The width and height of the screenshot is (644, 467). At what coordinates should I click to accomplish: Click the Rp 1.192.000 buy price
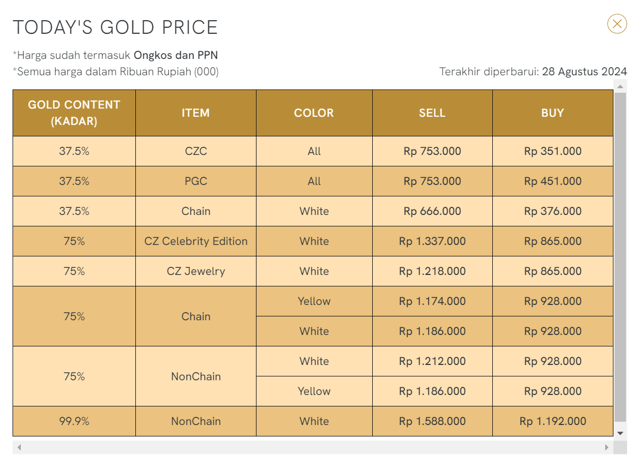click(x=553, y=421)
